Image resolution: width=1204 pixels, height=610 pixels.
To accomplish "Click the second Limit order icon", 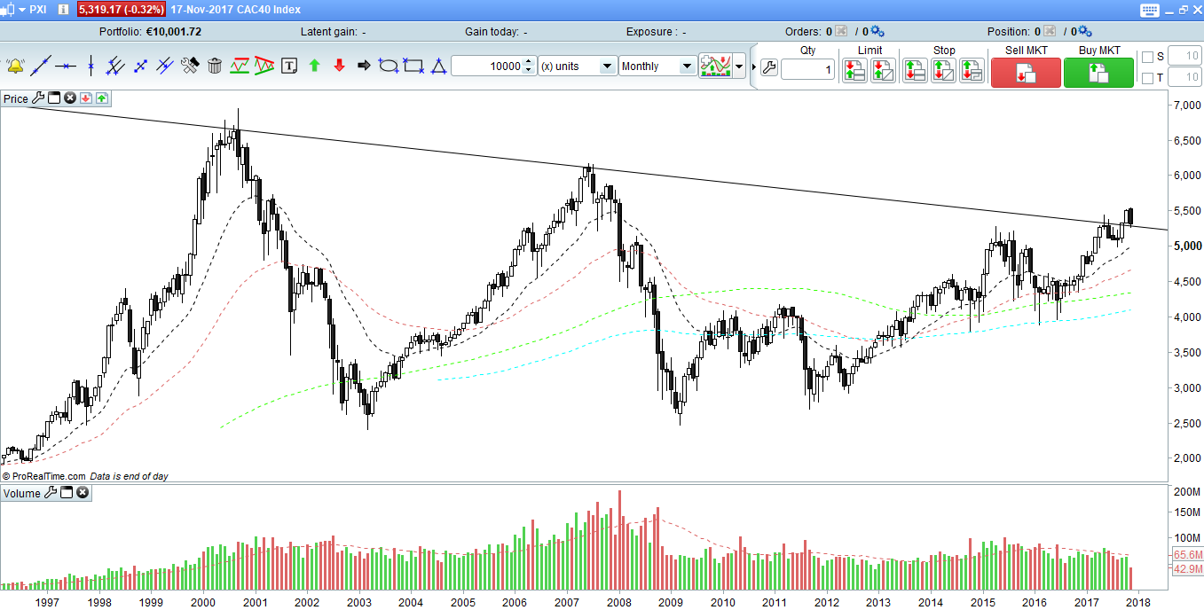I will pyautogui.click(x=883, y=70).
